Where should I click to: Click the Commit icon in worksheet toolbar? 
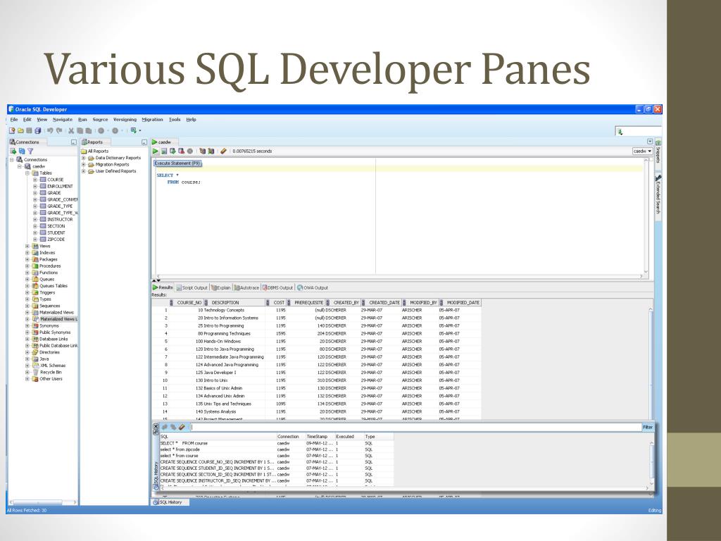(x=173, y=151)
